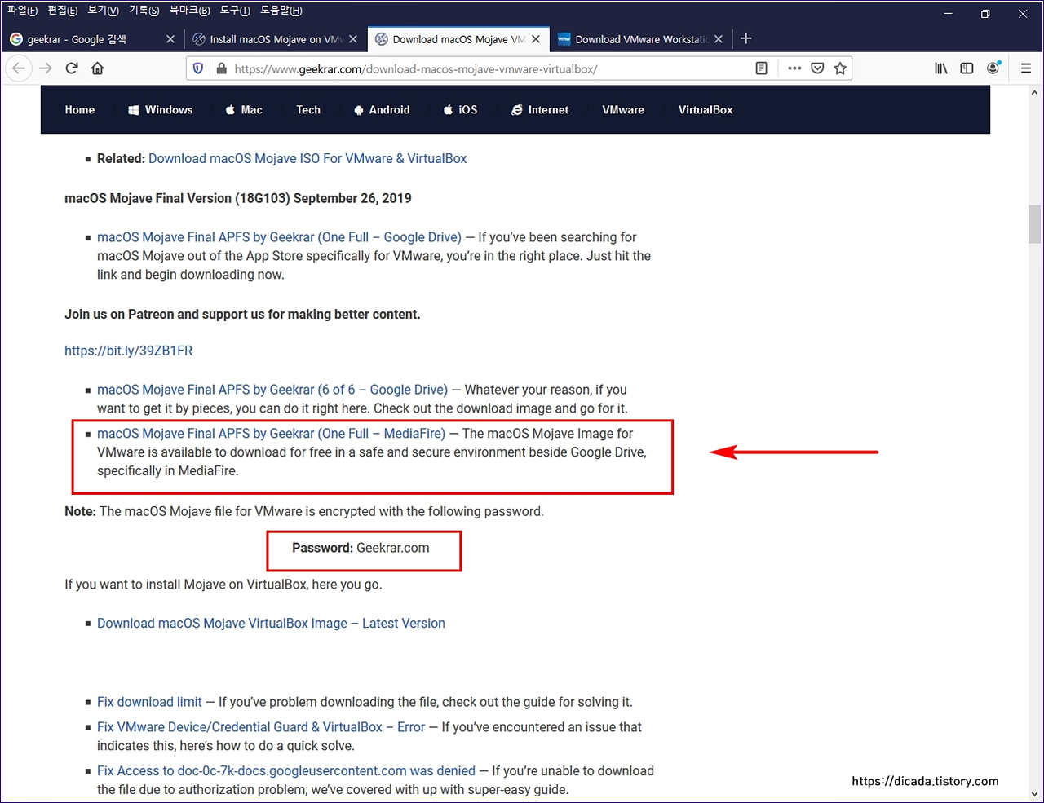Open One Full MediaFire download link
Screen dimensions: 1044x803
pos(271,434)
